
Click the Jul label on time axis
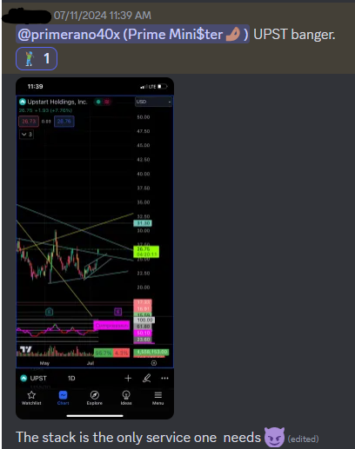[90, 363]
